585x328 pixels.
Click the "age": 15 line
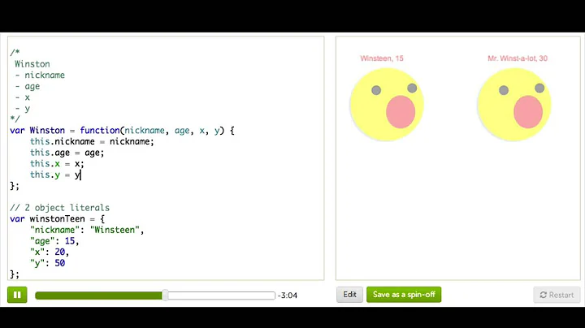click(x=54, y=241)
